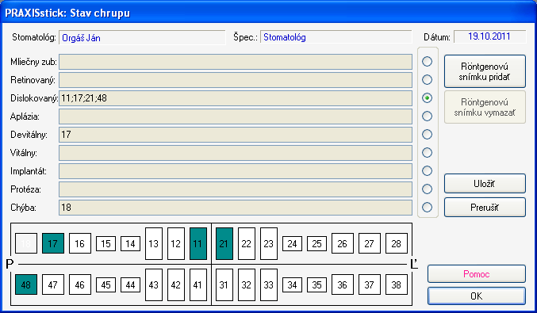Select the Protéza radio button
The height and width of the screenshot is (313, 537).
click(427, 189)
